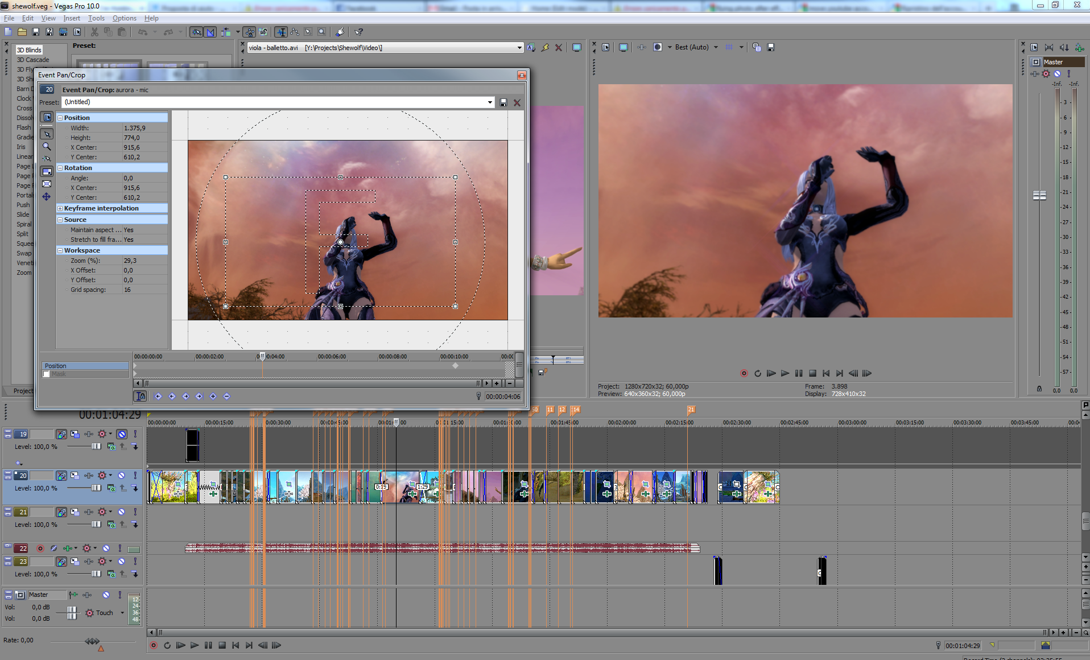Image resolution: width=1090 pixels, height=660 pixels.
Task: Click the Level slider of track 21
Action: pos(96,525)
